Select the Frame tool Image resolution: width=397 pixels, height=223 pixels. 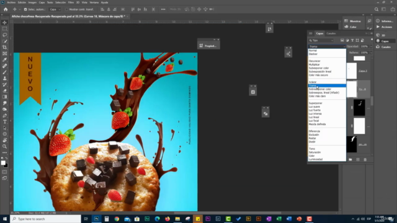pyautogui.click(x=4, y=54)
